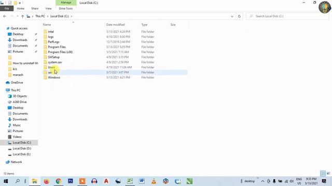This screenshot has width=332, height=186.
Task: Open Downloads under This PC
Action: click(x=20, y=119)
